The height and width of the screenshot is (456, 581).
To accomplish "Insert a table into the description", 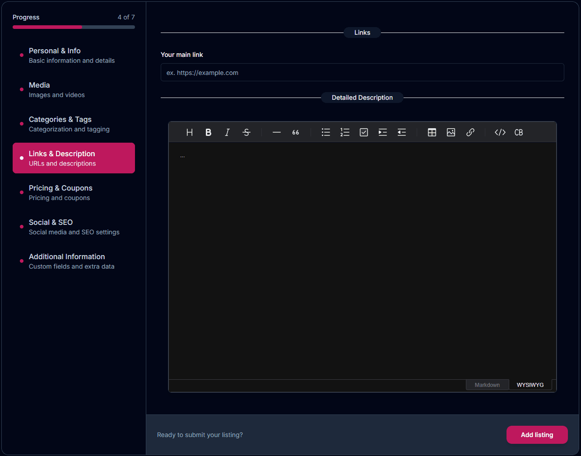I will click(x=432, y=132).
